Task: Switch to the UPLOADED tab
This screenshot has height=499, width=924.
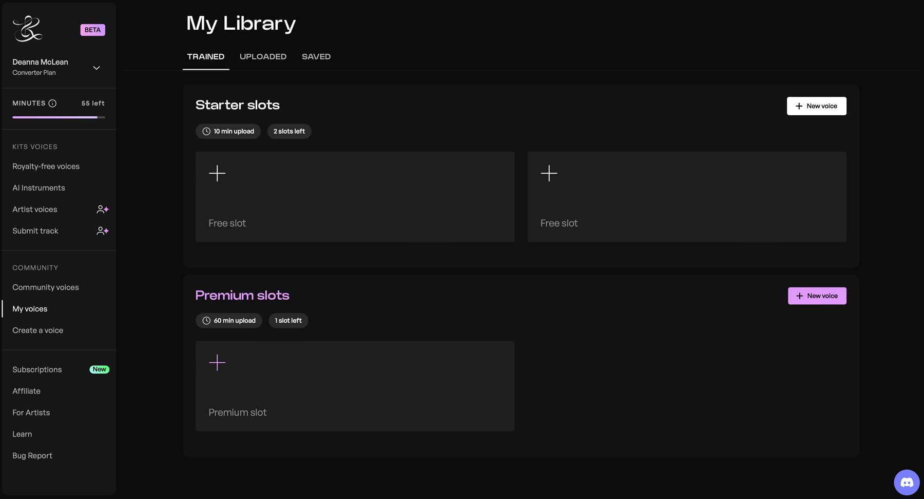Action: coord(263,56)
